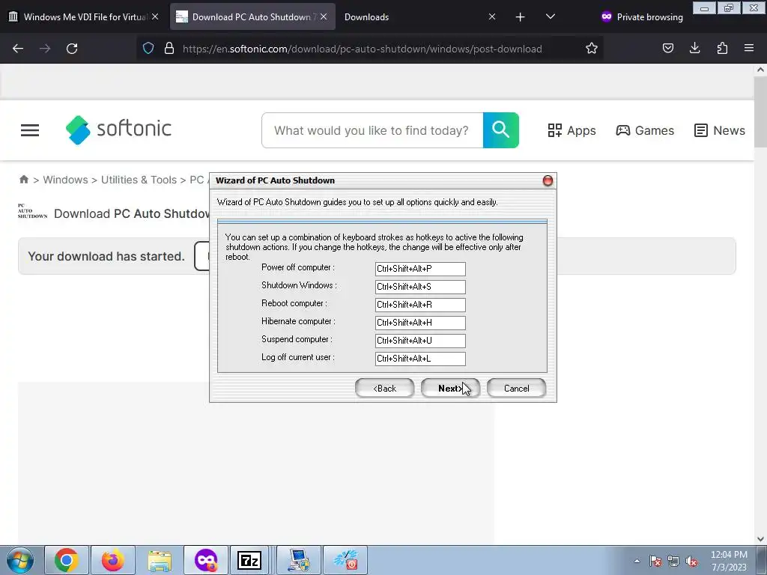Edit the Shutdown Windows hotkey field
Viewport: 767px width, 575px height.
coord(420,287)
